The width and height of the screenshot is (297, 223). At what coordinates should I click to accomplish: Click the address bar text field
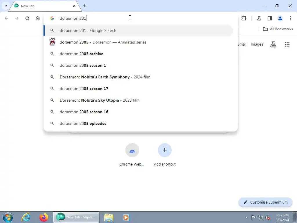140,18
